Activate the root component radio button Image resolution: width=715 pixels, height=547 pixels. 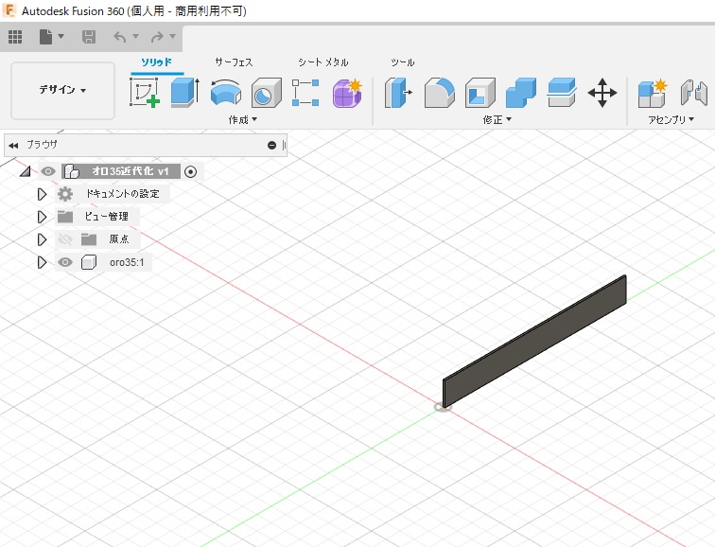pyautogui.click(x=191, y=171)
